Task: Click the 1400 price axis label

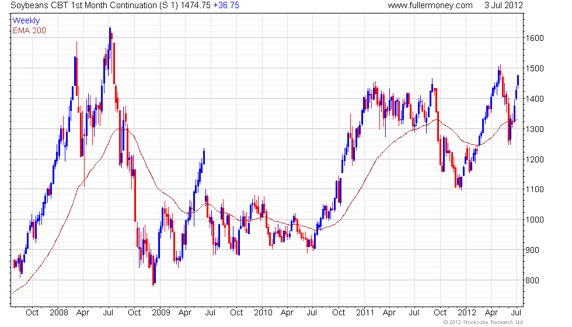Action: click(535, 99)
